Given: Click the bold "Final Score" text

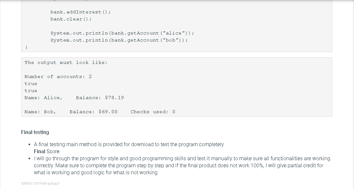Looking at the screenshot, I should click(47, 151).
